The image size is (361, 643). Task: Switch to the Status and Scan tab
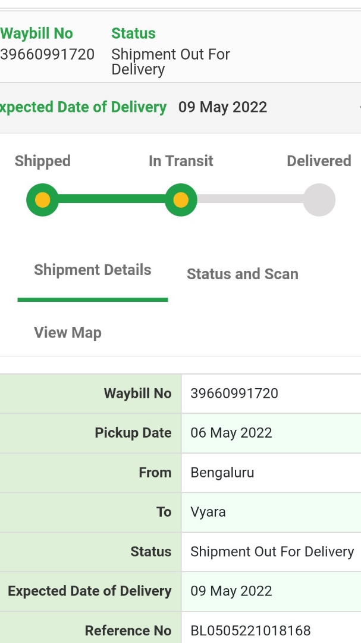click(x=243, y=274)
